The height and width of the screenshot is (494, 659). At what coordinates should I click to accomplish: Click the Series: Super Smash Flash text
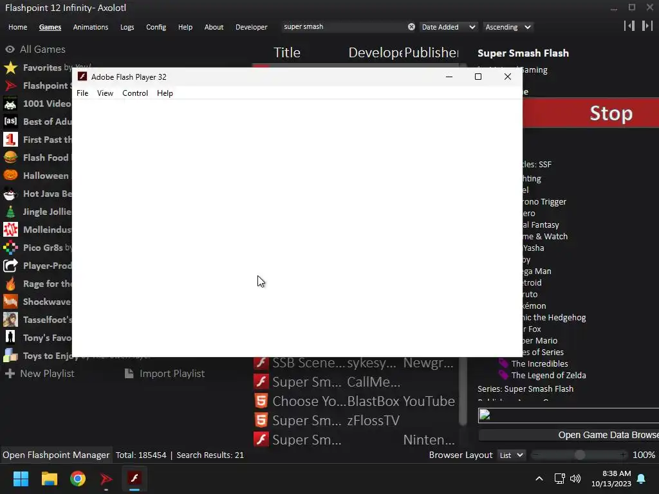point(525,389)
